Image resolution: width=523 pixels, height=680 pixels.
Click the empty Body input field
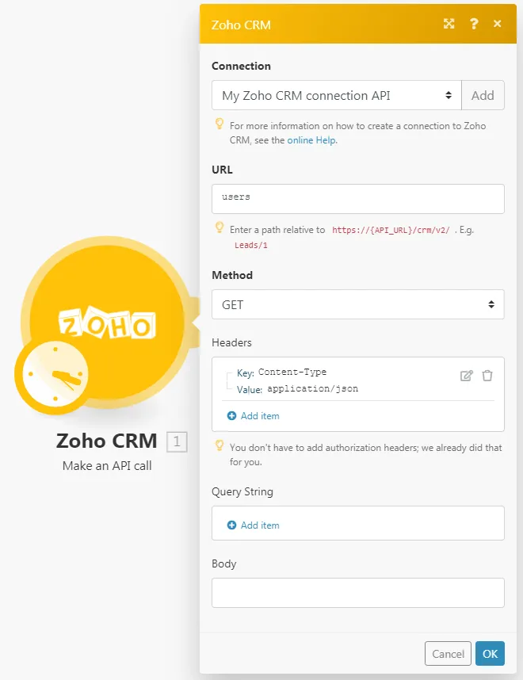(x=357, y=593)
